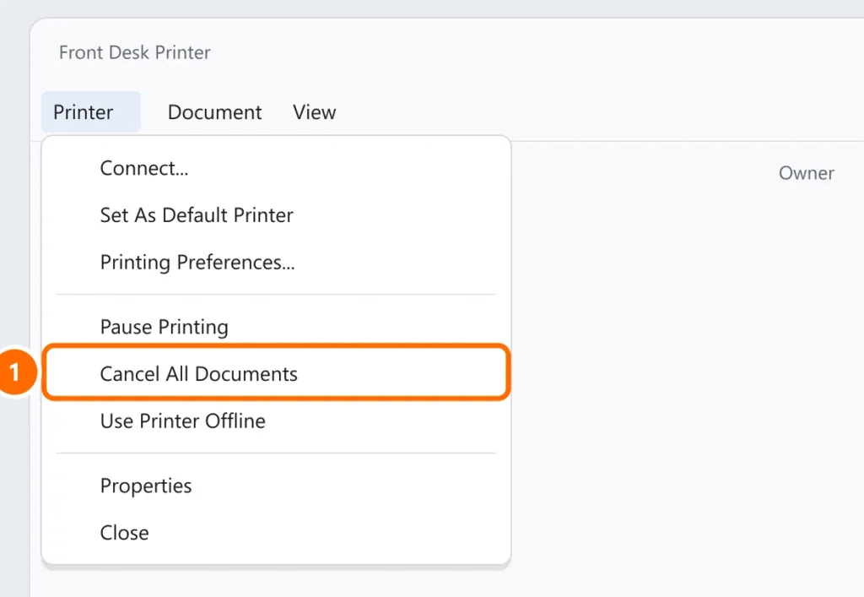Choose Connect... from the Printer menu

pyautogui.click(x=276, y=168)
